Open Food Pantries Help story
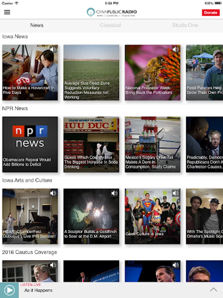The width and height of the screenshot is (223, 298). click(x=204, y=73)
